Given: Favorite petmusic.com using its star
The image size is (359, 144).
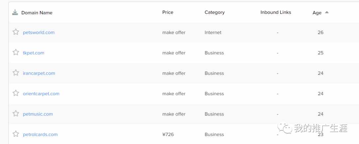Looking at the screenshot, I should pos(16,113).
